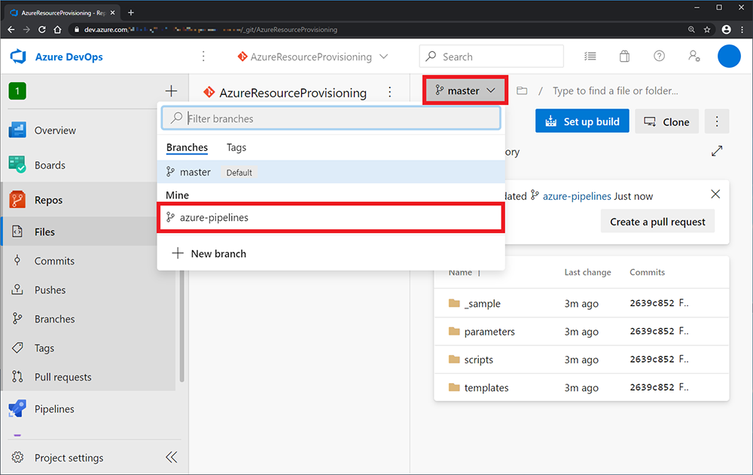The image size is (753, 475).
Task: Open the browser profile icon
Action: [726, 29]
